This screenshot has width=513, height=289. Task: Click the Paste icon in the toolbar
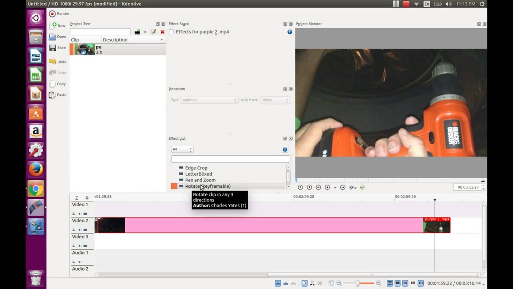pos(53,95)
